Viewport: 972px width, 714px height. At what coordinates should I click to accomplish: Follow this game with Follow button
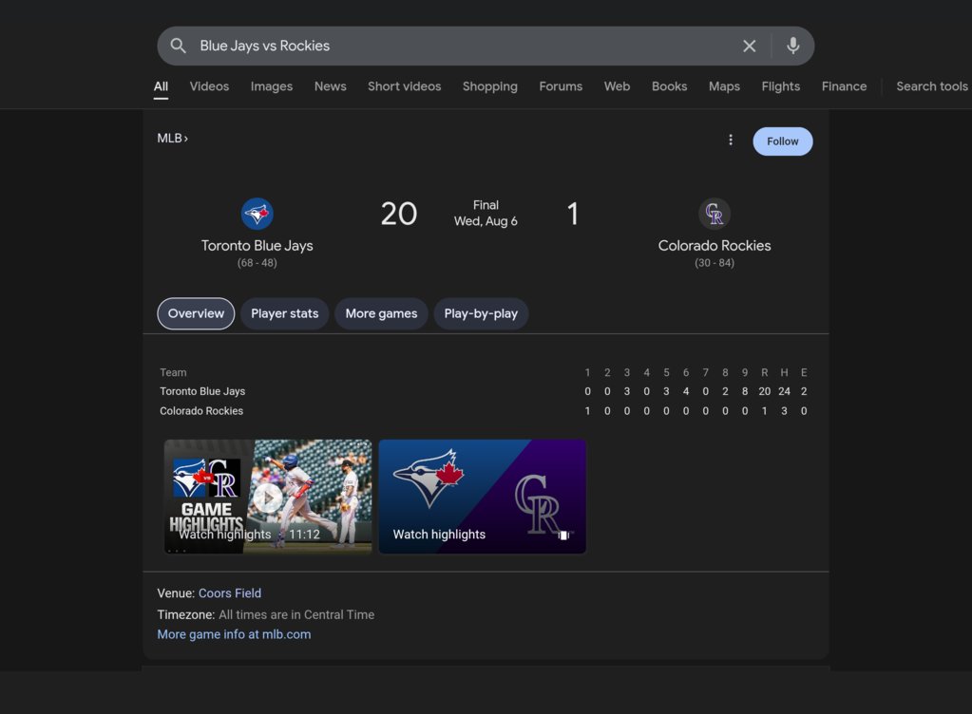tap(782, 141)
